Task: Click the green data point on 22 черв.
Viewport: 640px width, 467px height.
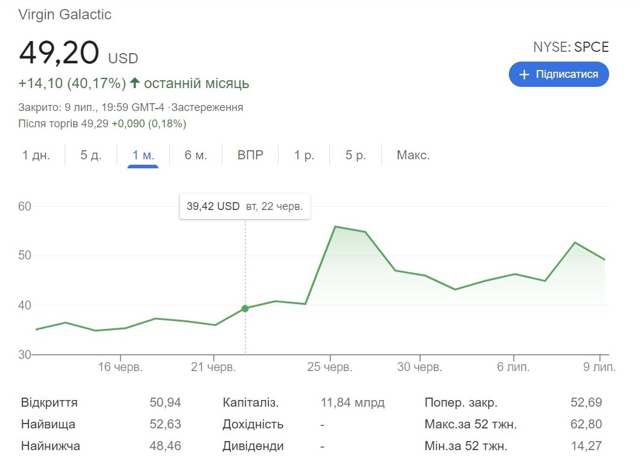Action: 245,308
